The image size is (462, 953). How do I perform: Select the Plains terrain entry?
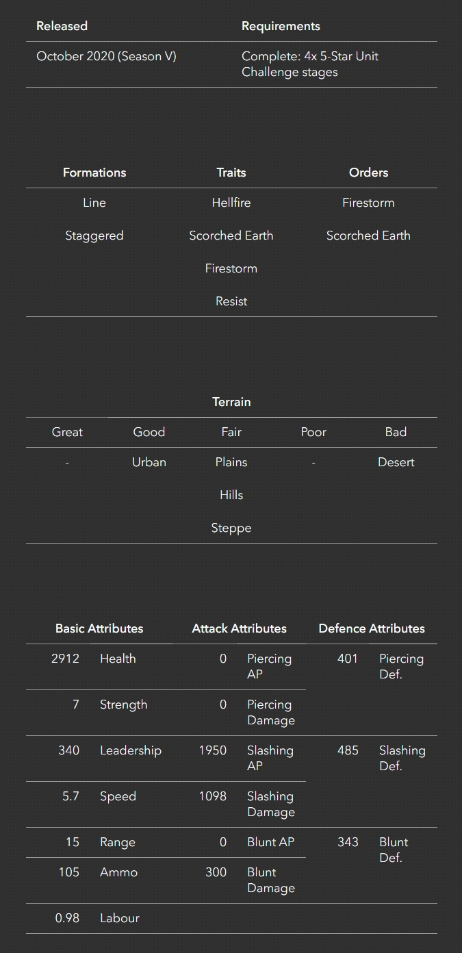[231, 462]
